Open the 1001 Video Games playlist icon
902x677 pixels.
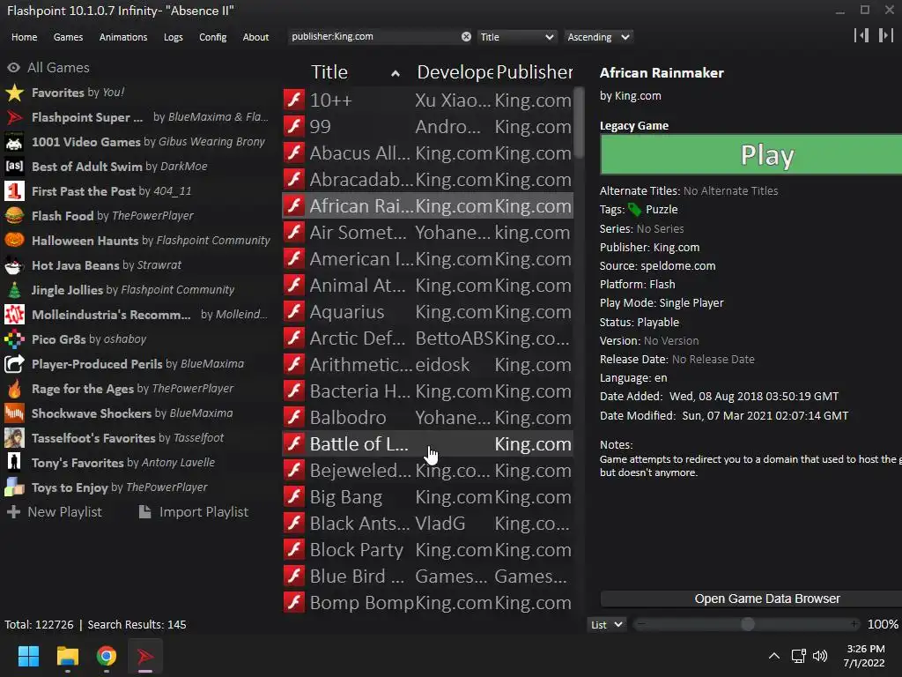[14, 142]
